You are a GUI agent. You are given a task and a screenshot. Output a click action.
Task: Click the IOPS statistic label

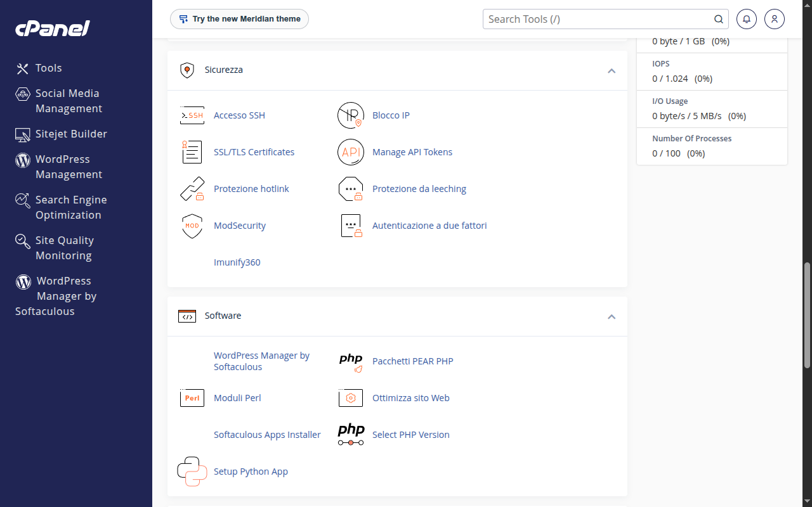tap(661, 64)
